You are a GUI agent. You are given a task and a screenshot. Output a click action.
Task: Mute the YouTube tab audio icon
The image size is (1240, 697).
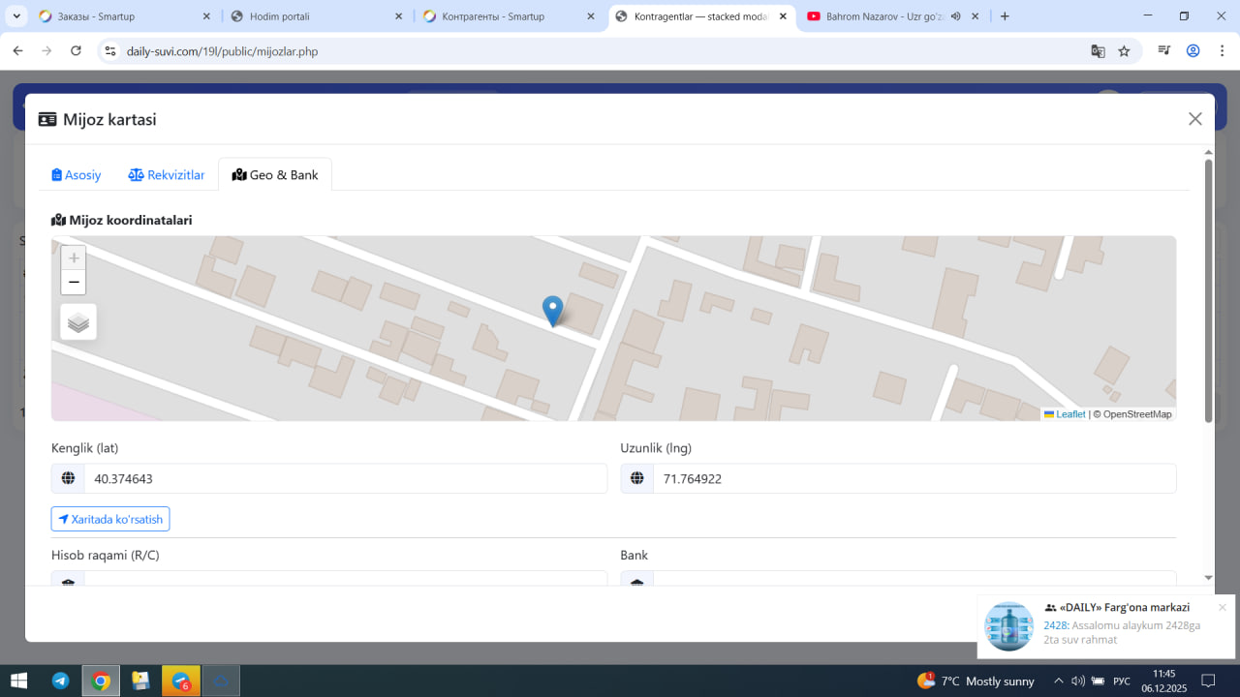coord(955,16)
